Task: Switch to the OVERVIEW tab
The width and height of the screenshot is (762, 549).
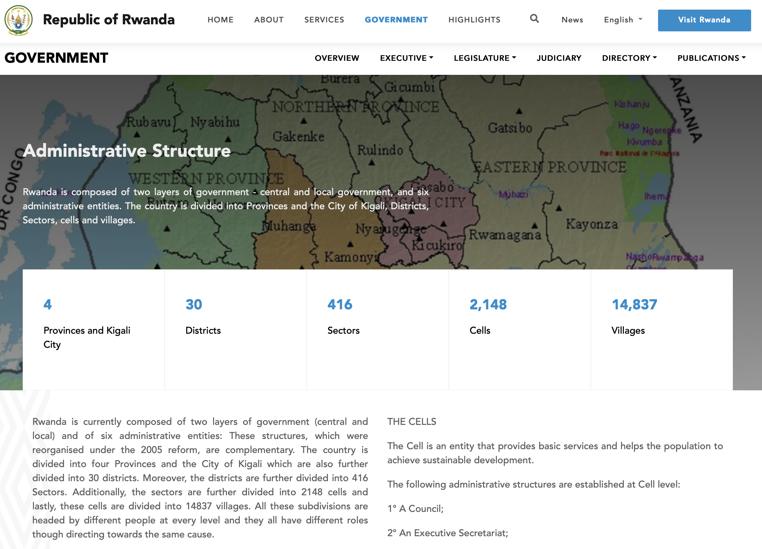Action: 337,58
